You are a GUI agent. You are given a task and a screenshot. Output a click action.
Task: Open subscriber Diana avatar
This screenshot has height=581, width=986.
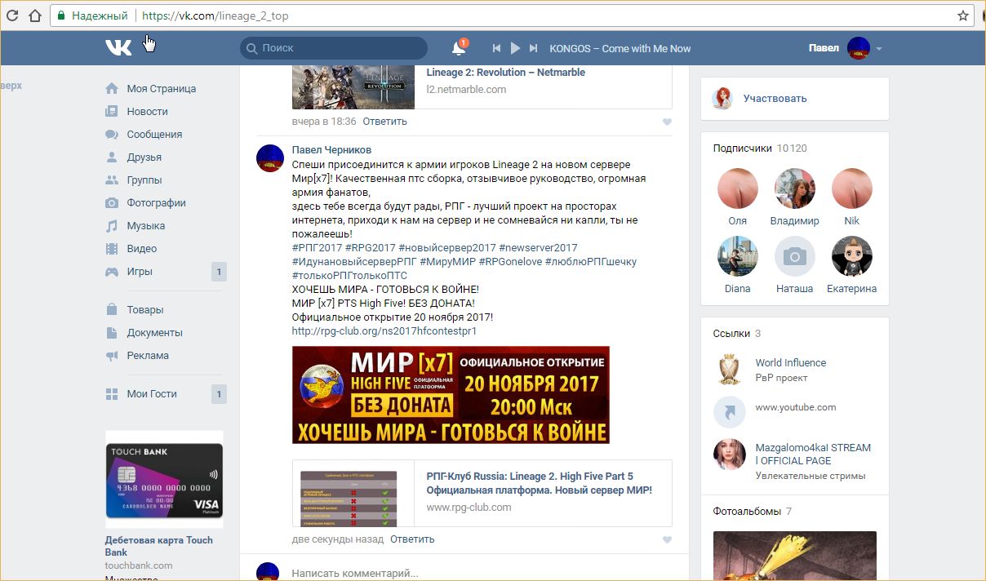click(737, 257)
